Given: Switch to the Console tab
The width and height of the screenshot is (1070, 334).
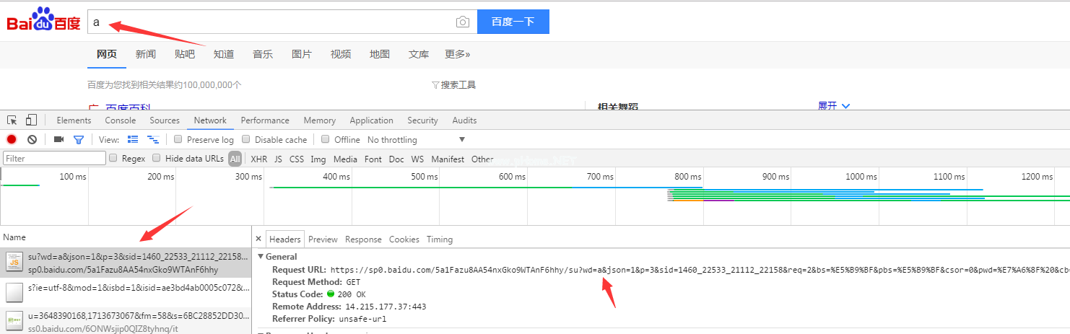Looking at the screenshot, I should (120, 120).
